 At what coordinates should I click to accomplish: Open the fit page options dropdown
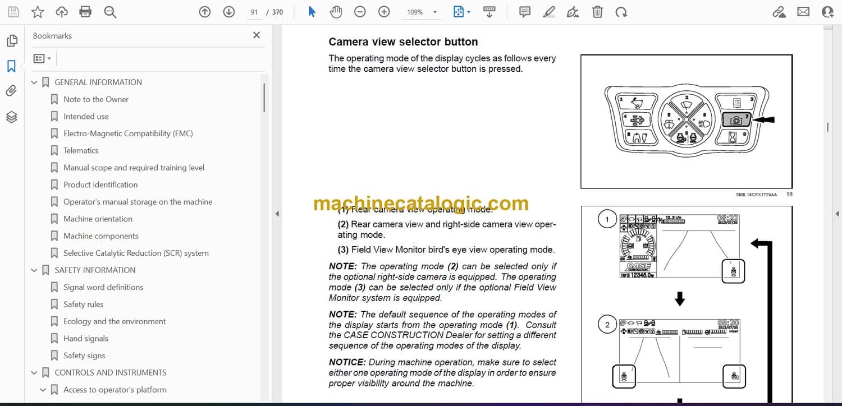[462, 12]
